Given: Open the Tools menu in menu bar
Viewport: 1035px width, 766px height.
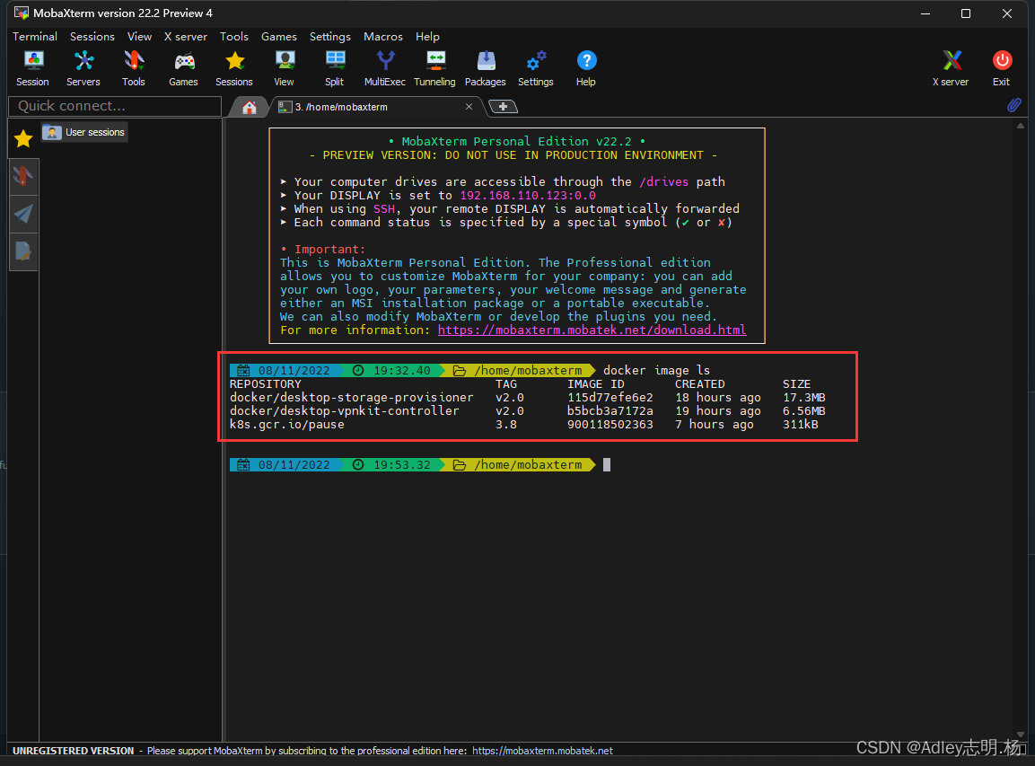Looking at the screenshot, I should click(x=234, y=37).
